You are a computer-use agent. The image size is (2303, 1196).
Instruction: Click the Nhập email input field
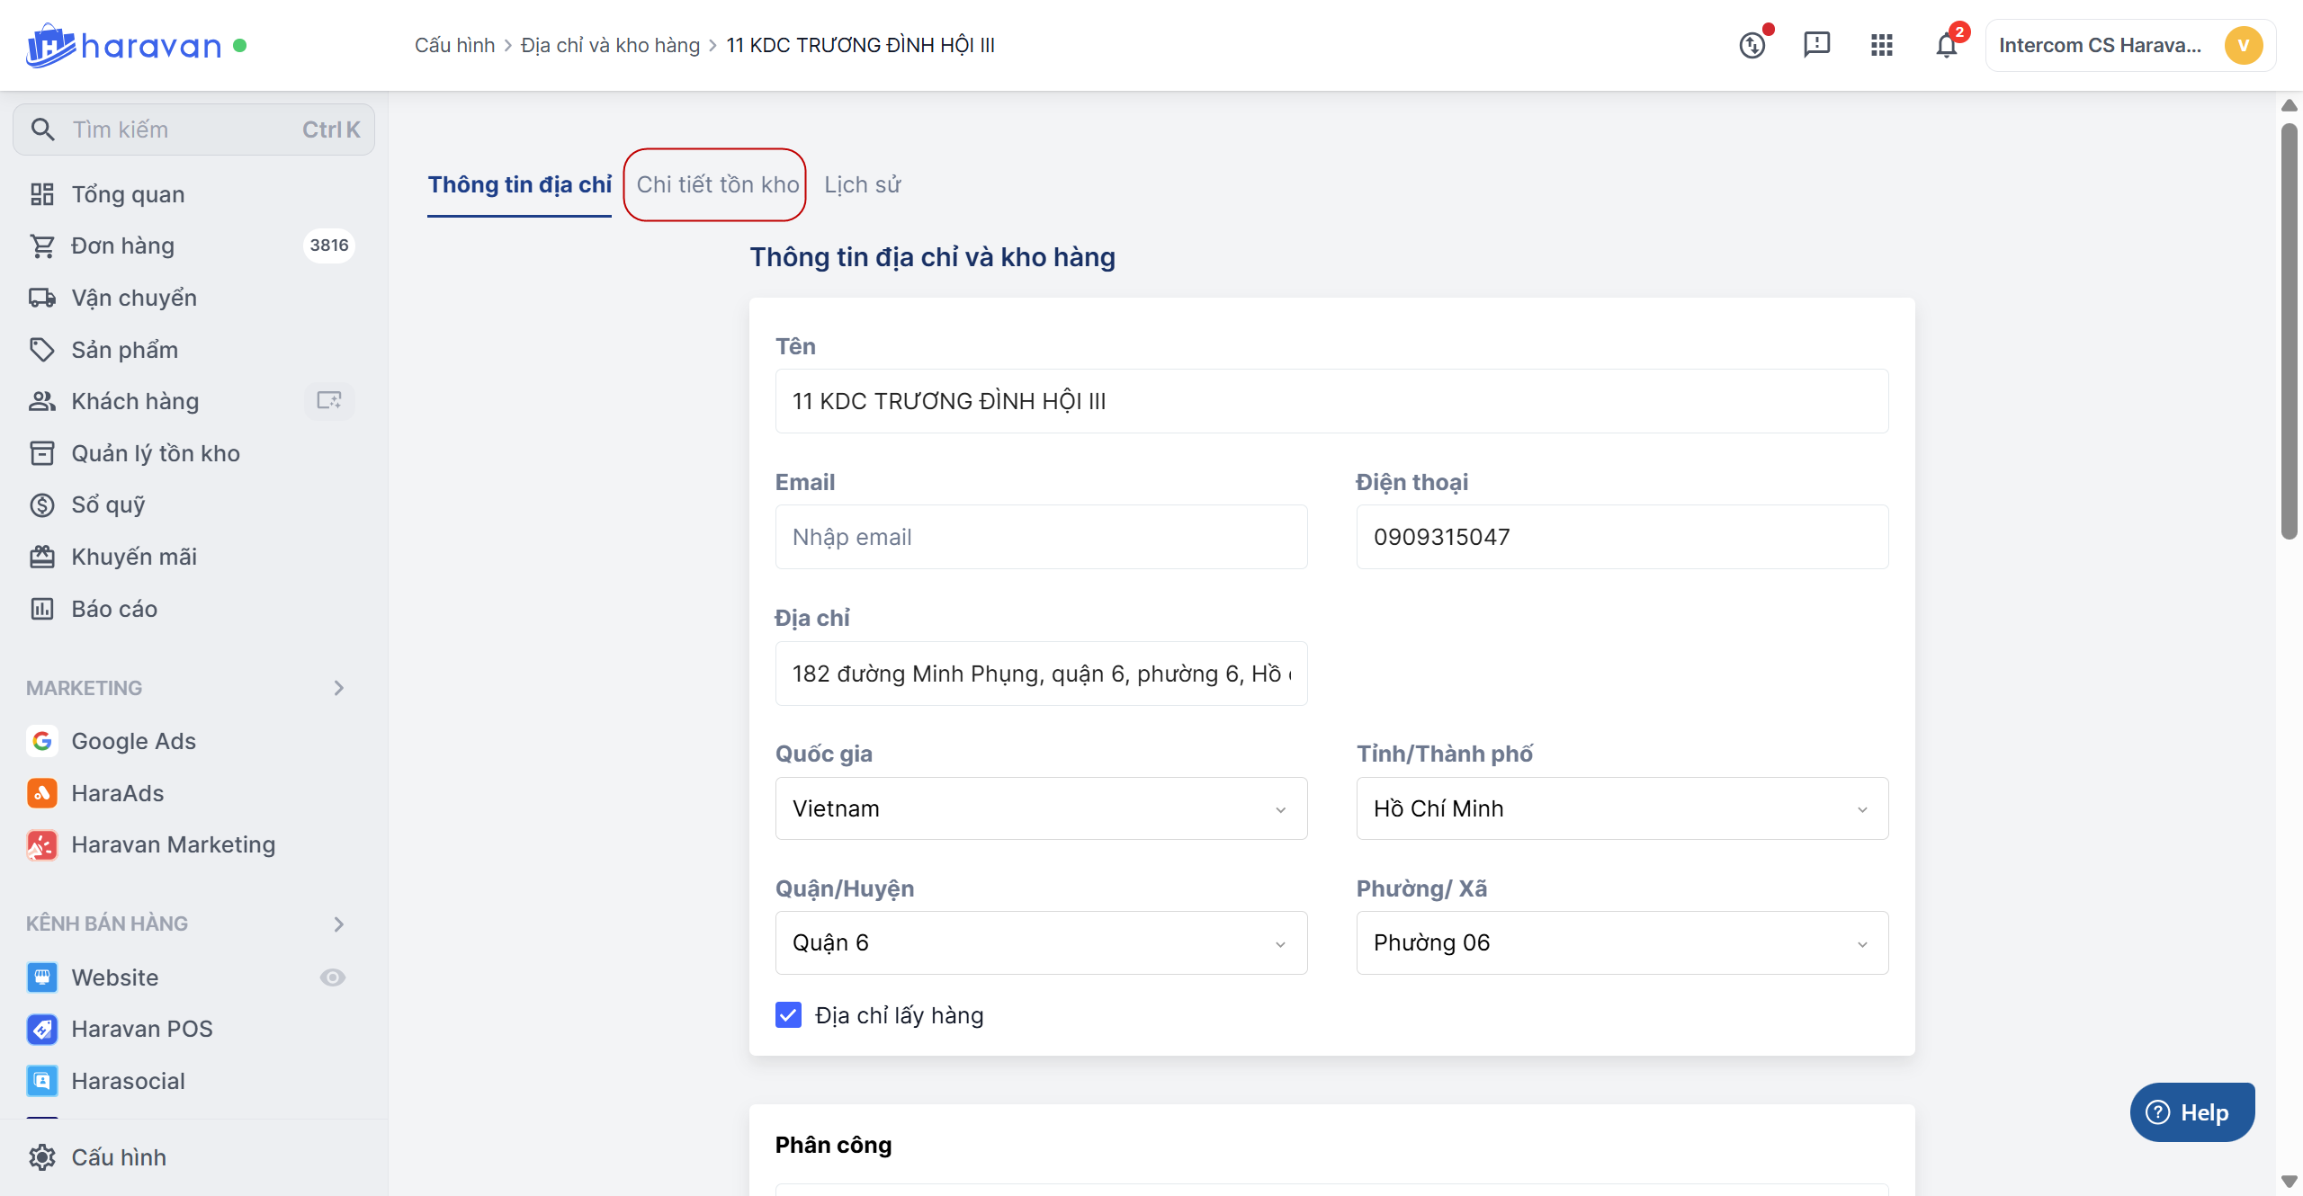pos(1041,537)
